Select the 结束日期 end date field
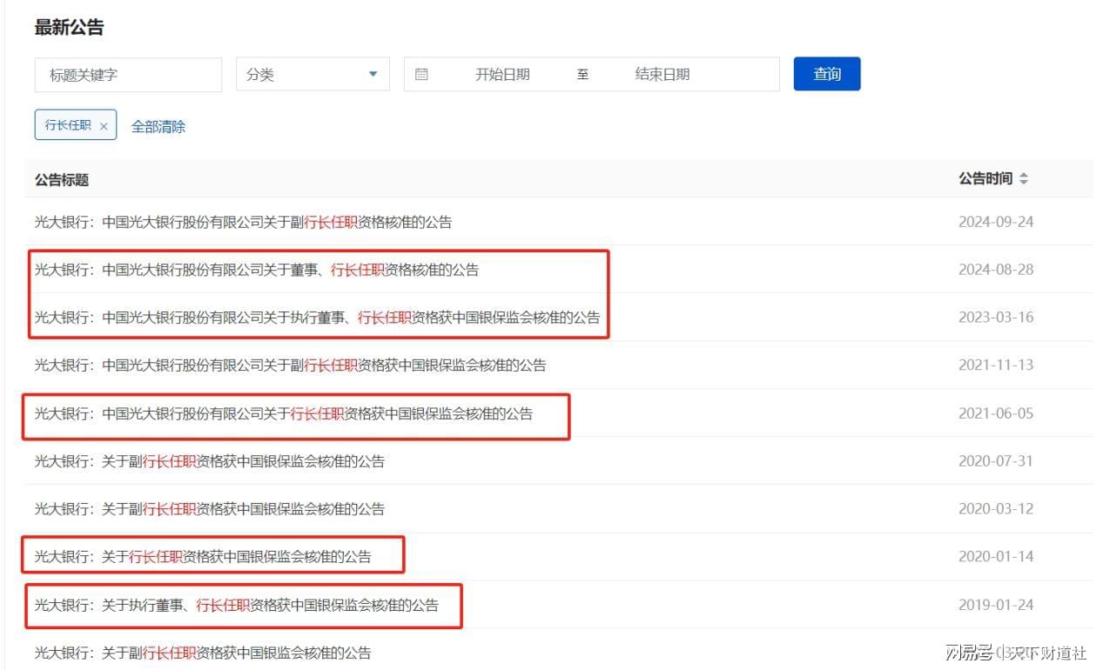1103x670 pixels. coord(662,75)
